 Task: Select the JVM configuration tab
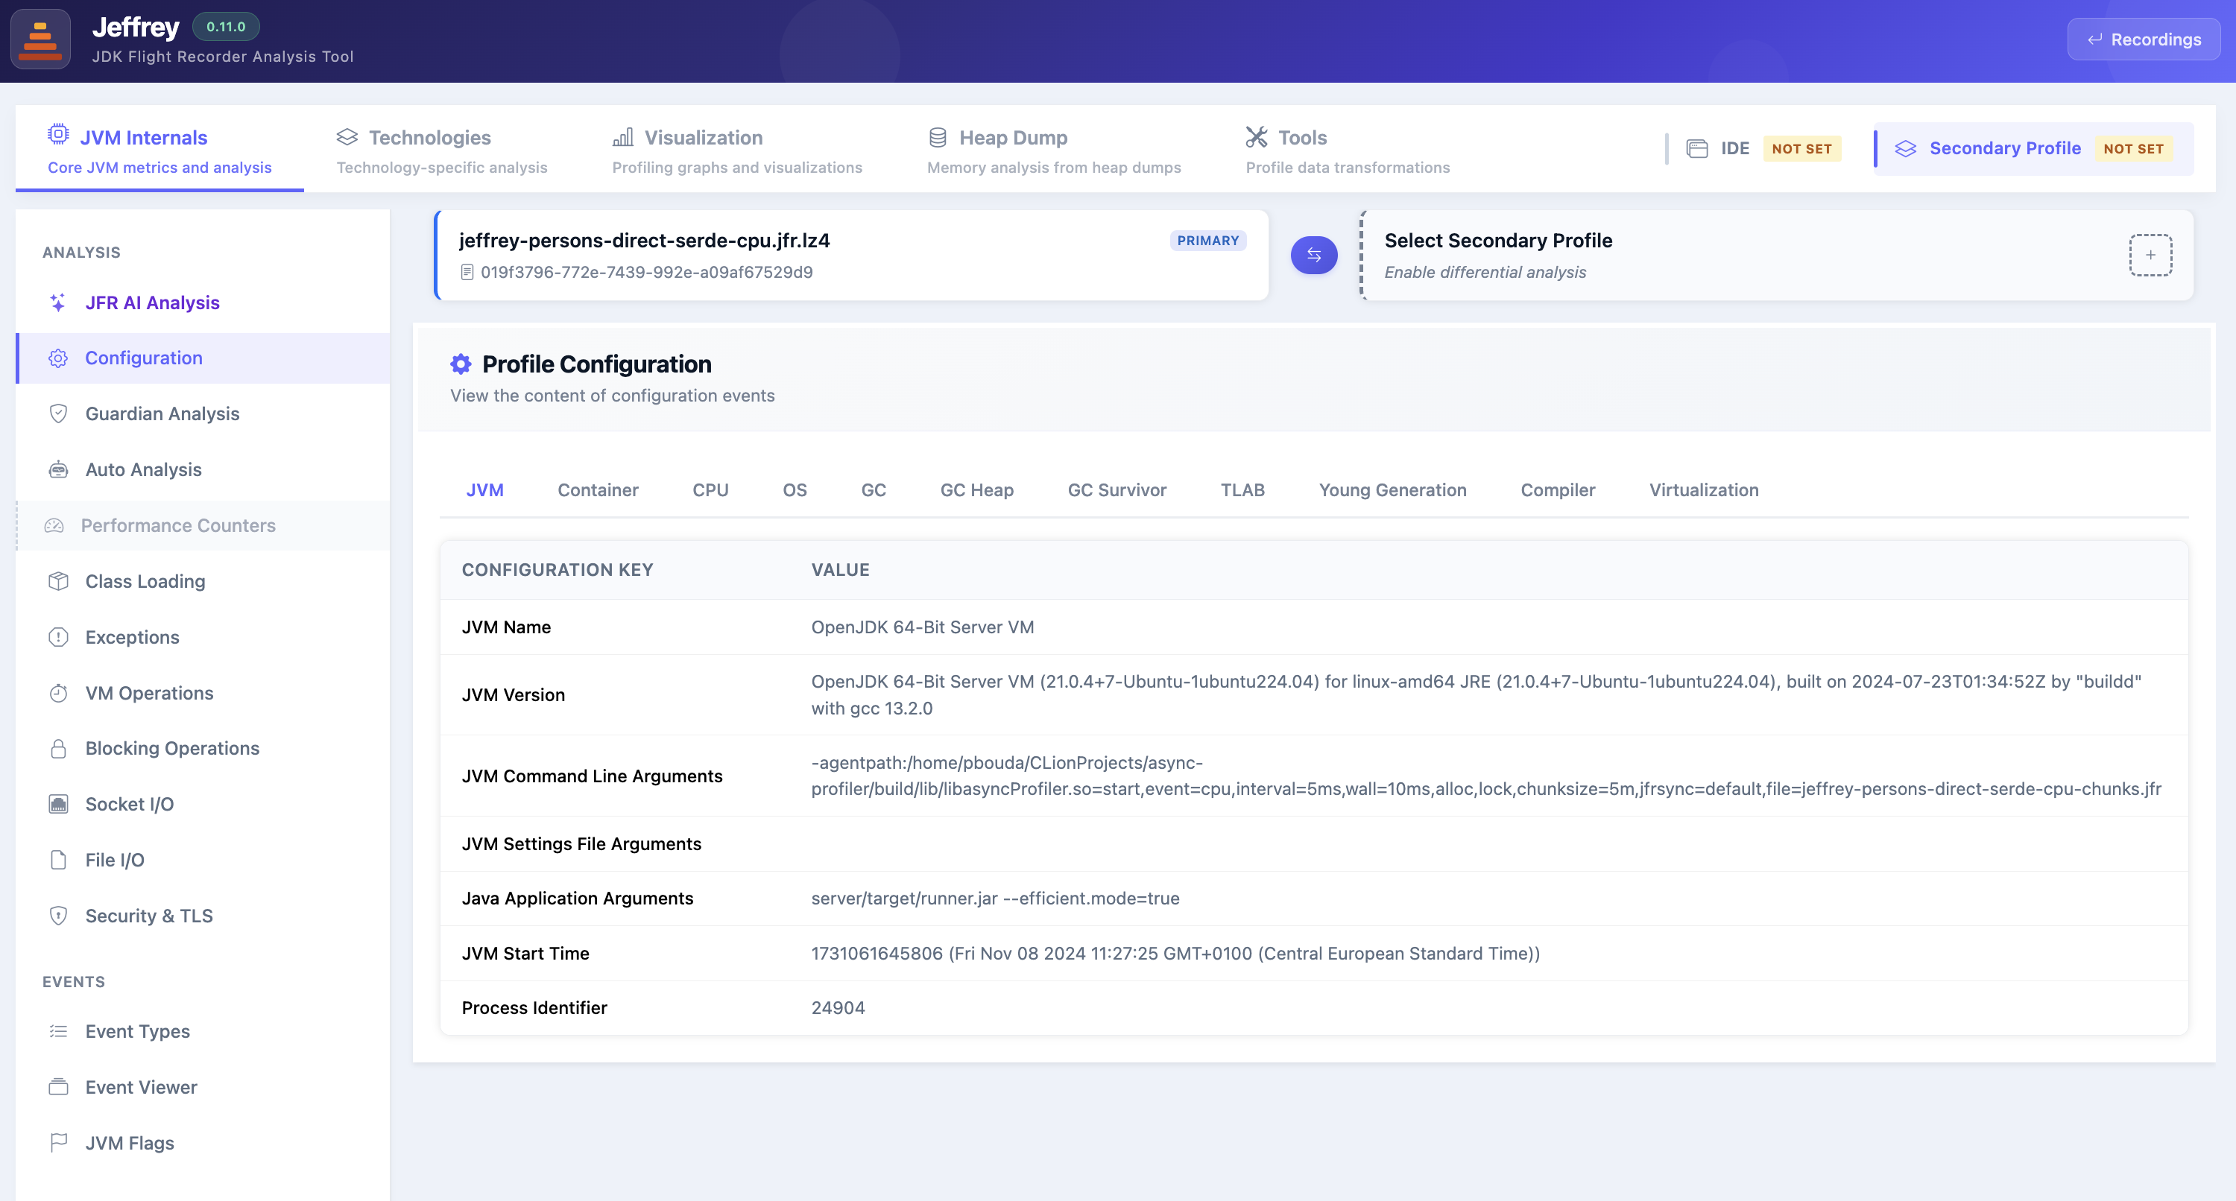click(484, 490)
